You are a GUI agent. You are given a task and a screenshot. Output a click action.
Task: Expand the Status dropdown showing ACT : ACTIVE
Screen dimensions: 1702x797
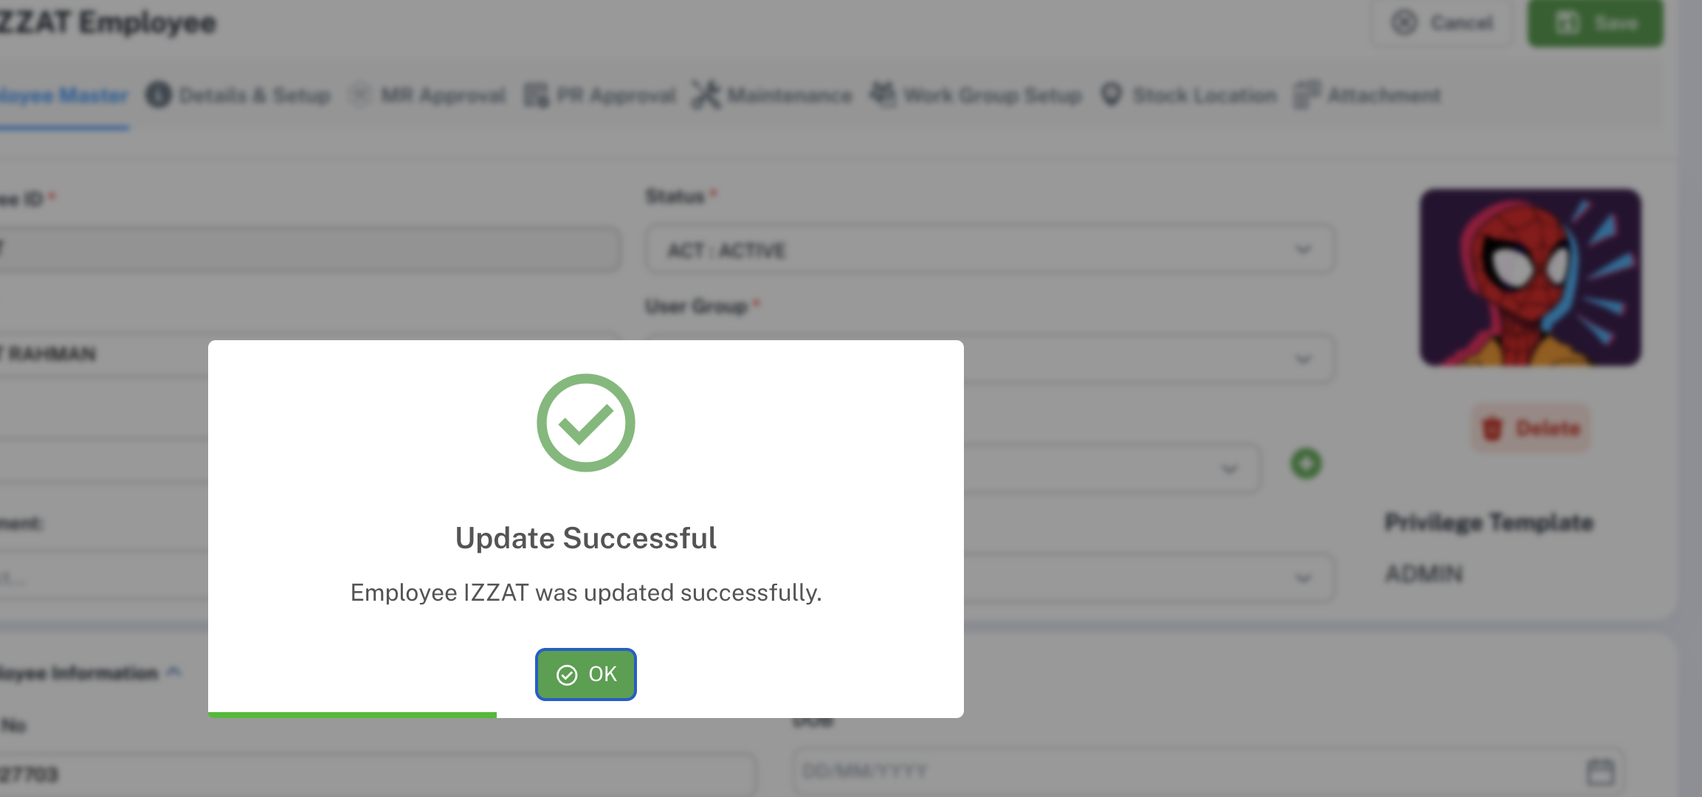[x=1303, y=249]
